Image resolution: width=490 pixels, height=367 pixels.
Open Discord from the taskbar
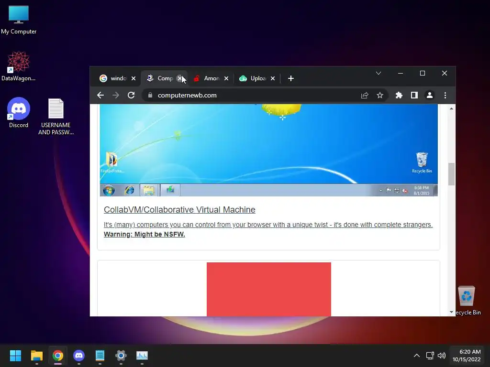[x=79, y=356]
